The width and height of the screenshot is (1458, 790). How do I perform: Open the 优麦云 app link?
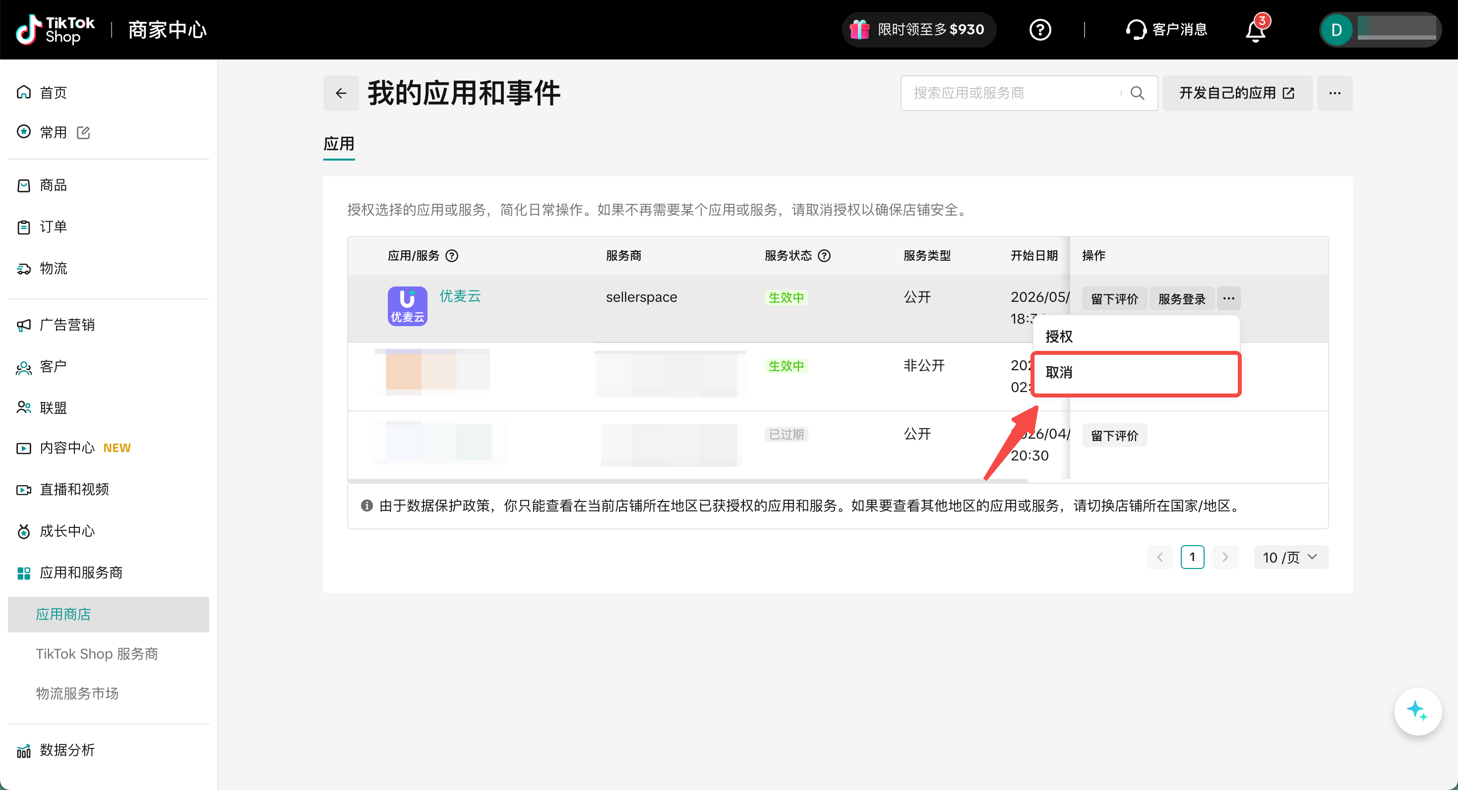460,296
